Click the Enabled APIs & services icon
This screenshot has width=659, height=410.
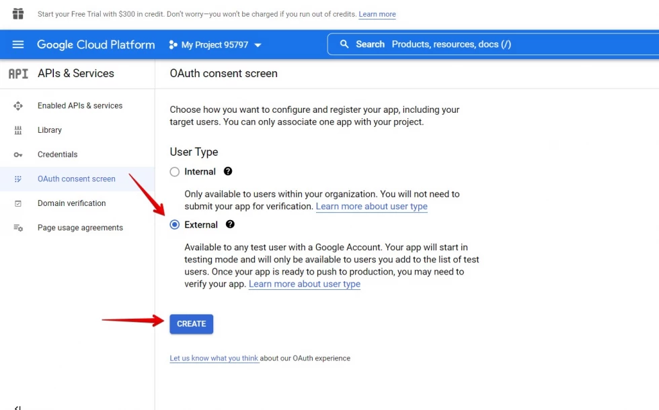[18, 106]
